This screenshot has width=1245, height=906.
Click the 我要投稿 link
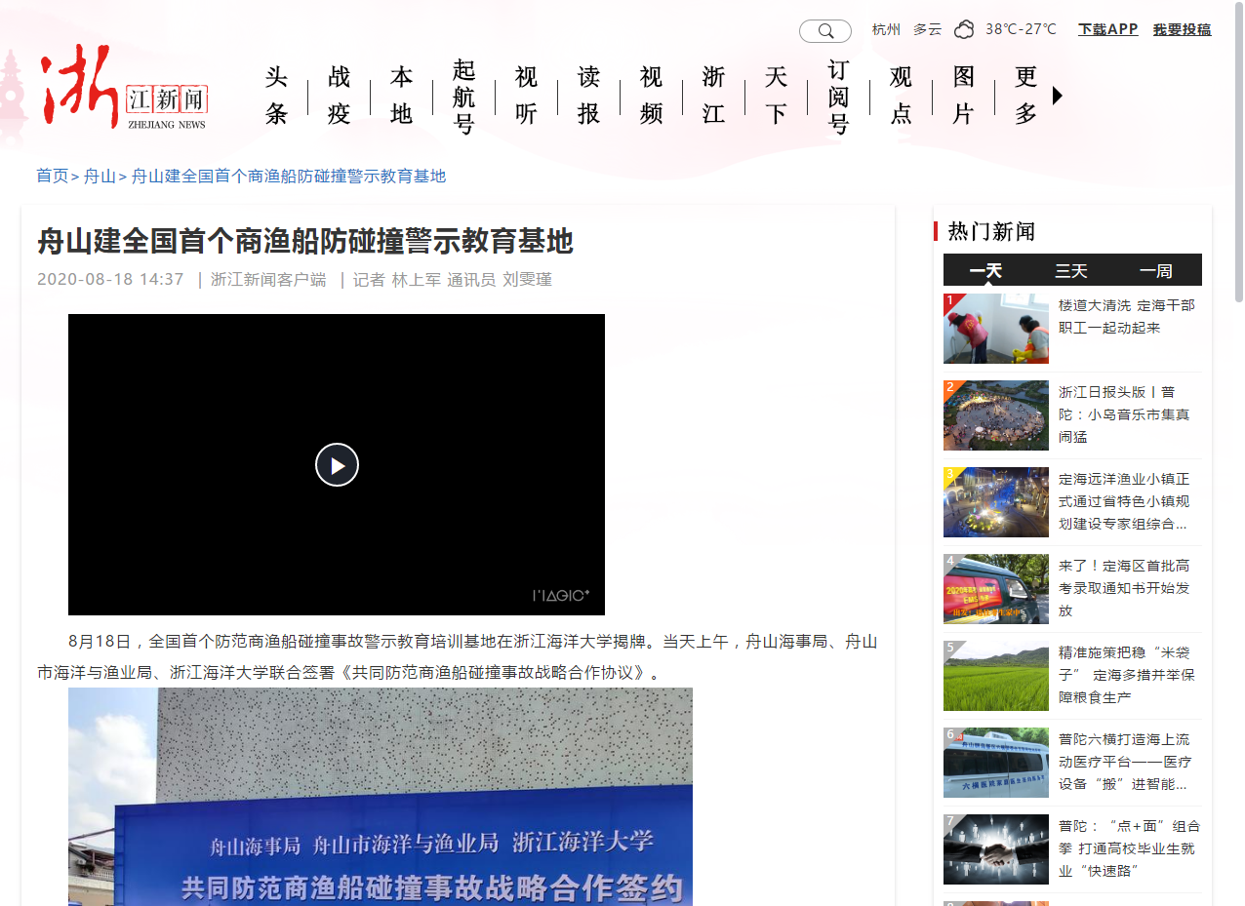click(x=1182, y=29)
